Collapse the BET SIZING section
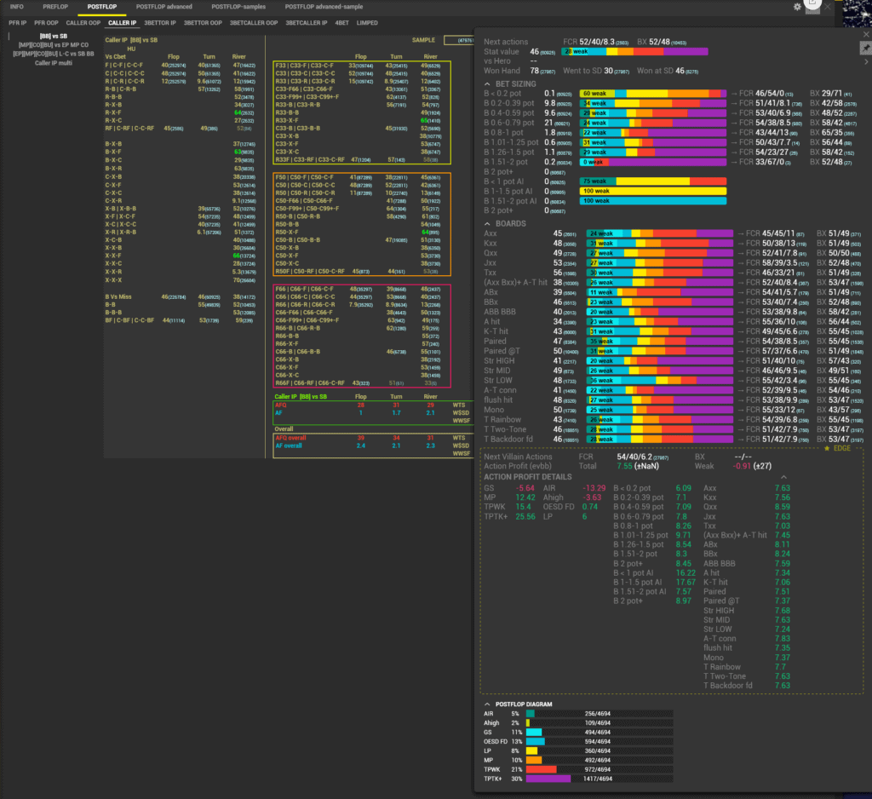The height and width of the screenshot is (799, 872). [x=487, y=84]
